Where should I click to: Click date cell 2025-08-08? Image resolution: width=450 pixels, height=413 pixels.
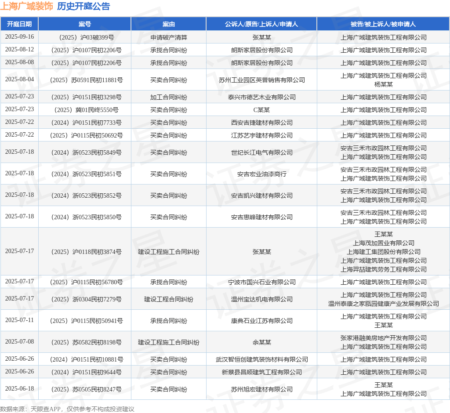click(19, 62)
